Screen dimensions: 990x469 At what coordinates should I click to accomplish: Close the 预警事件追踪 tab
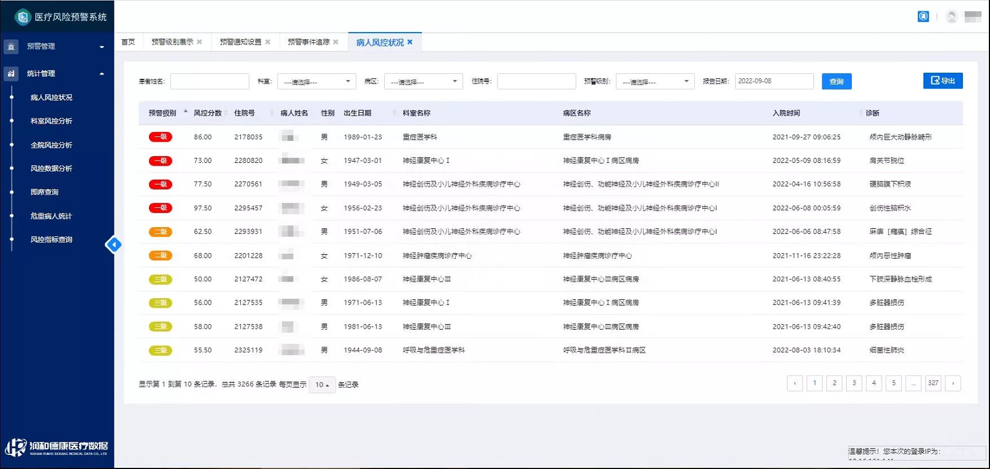[x=336, y=42]
